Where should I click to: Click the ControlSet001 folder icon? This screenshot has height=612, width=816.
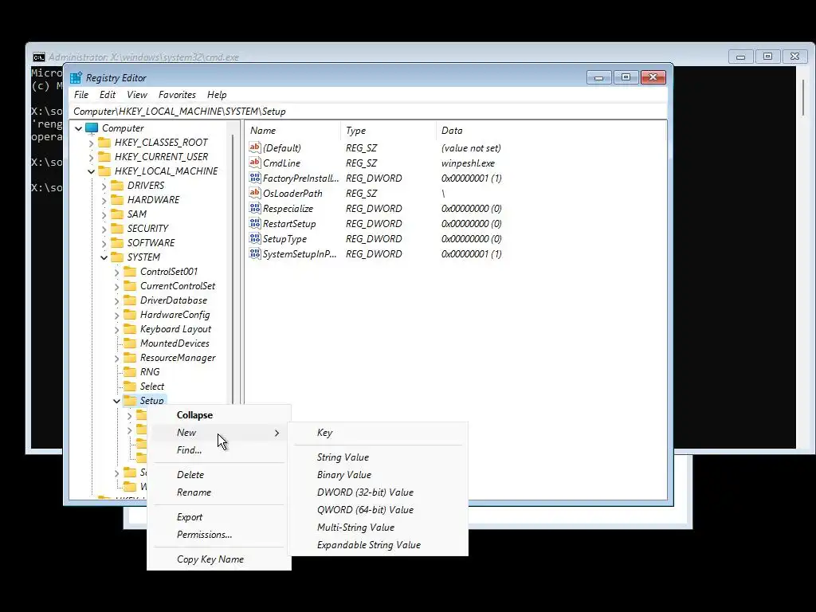tap(130, 272)
